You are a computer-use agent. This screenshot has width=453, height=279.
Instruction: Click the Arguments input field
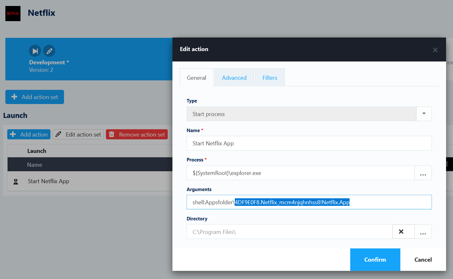pyautogui.click(x=309, y=202)
